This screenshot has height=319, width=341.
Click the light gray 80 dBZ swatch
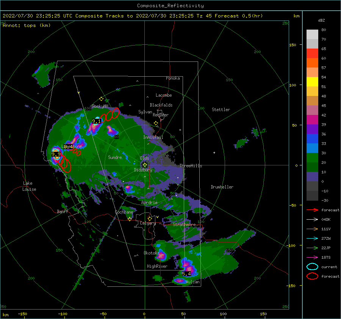[x=312, y=34]
